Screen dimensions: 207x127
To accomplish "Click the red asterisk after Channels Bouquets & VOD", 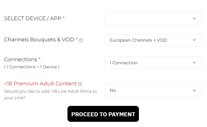I will pos(76,39).
